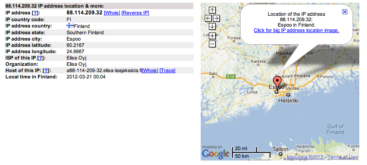367x165 pixels.
Task: Open help link beside ISP of this IP
Action: point(40,58)
